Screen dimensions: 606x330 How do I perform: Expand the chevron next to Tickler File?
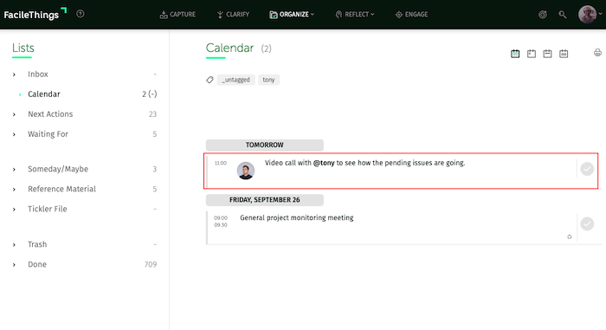tap(14, 210)
